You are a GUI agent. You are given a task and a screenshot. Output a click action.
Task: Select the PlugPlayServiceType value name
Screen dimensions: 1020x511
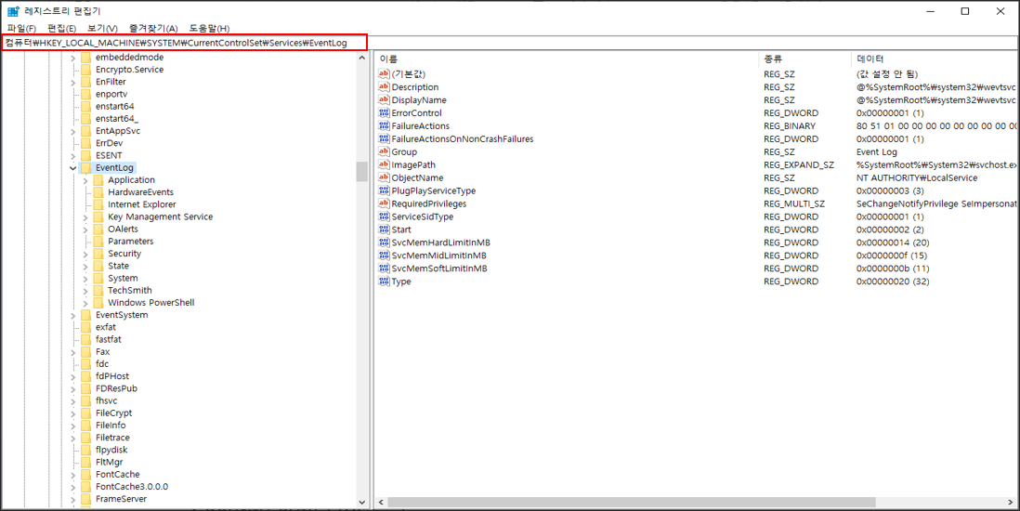pos(433,190)
